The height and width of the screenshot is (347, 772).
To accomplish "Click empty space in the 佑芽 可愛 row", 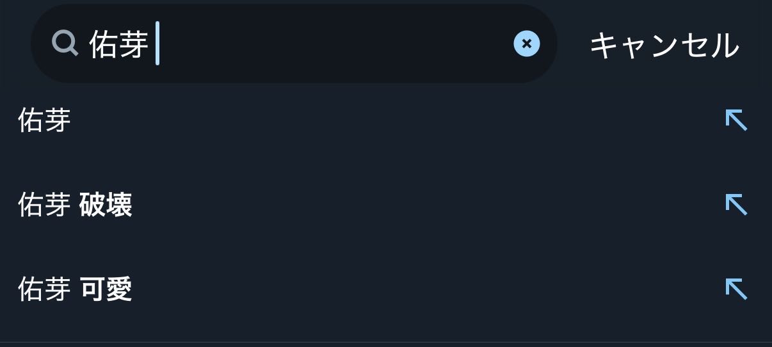I will (x=416, y=289).
